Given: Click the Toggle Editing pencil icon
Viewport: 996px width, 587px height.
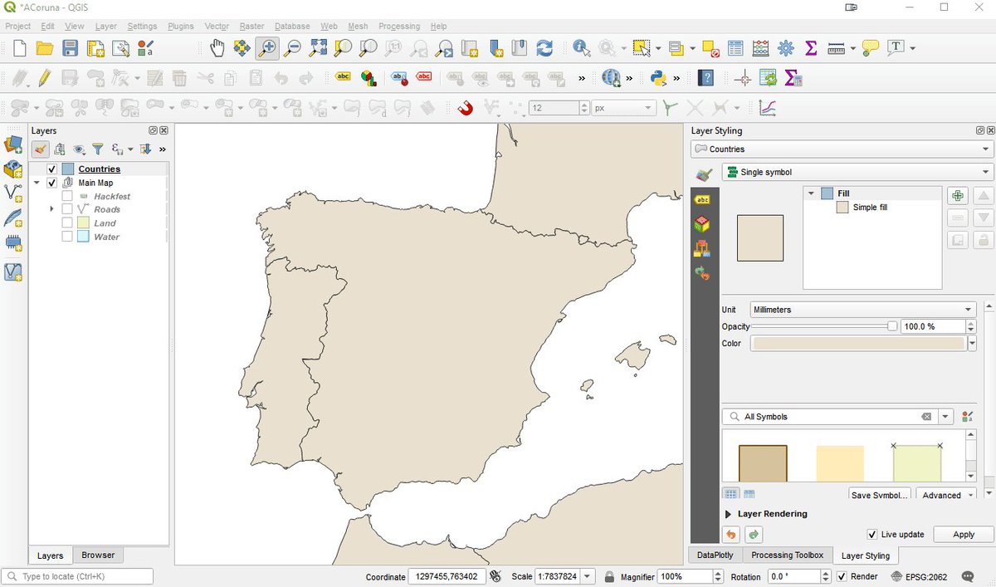Looking at the screenshot, I should 45,79.
